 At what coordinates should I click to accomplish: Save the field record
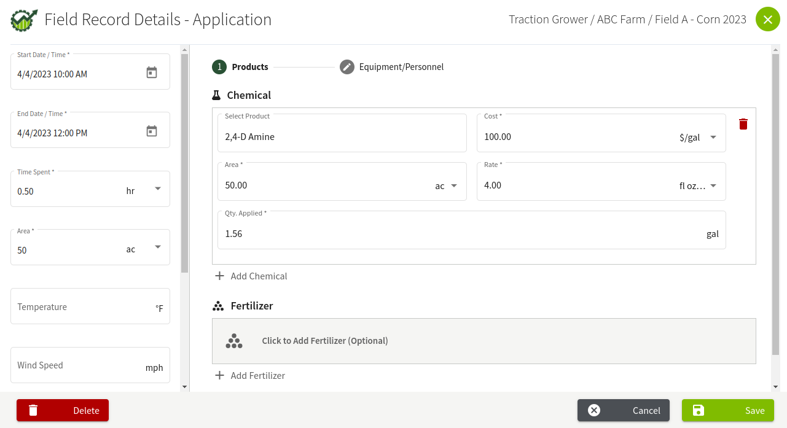(728, 410)
